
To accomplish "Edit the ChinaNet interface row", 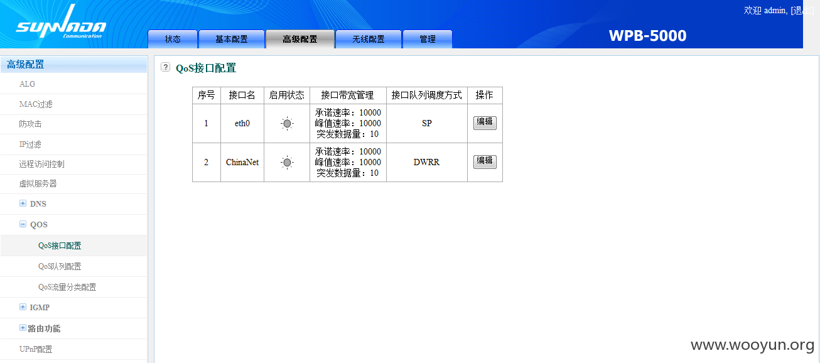I will pyautogui.click(x=485, y=161).
